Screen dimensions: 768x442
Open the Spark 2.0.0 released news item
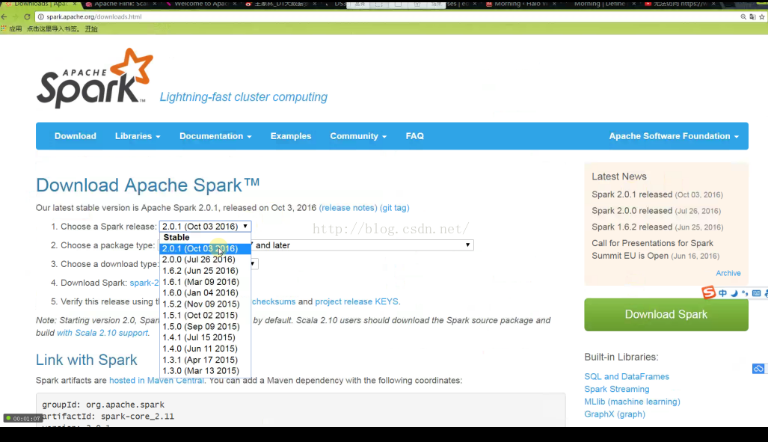tap(656, 211)
